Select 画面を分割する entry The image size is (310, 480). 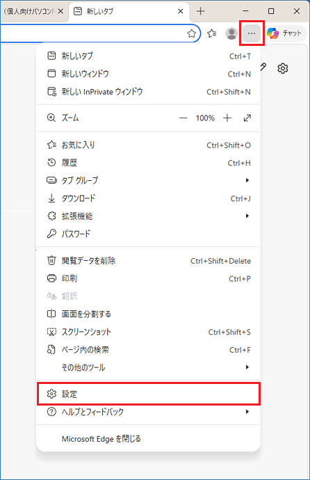(x=149, y=314)
